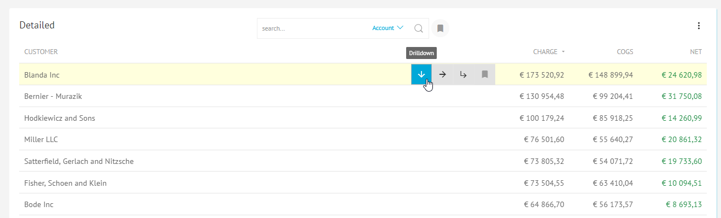Sort by the NET column header
Screen dimensions: 721x218
[695, 52]
